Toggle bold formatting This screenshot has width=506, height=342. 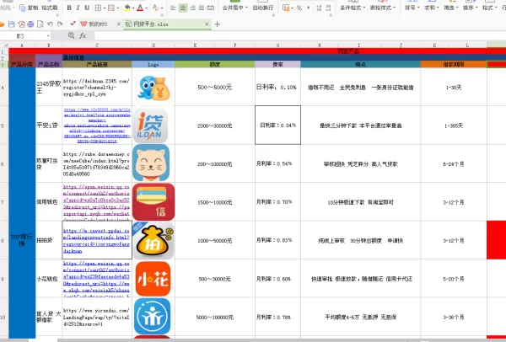[68, 8]
